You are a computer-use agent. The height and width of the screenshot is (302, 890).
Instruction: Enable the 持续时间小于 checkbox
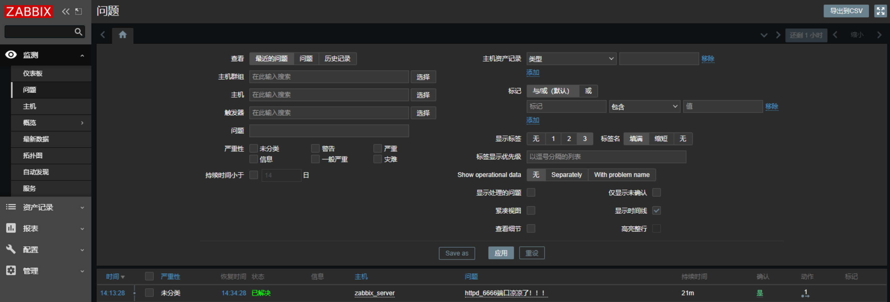pyautogui.click(x=254, y=175)
